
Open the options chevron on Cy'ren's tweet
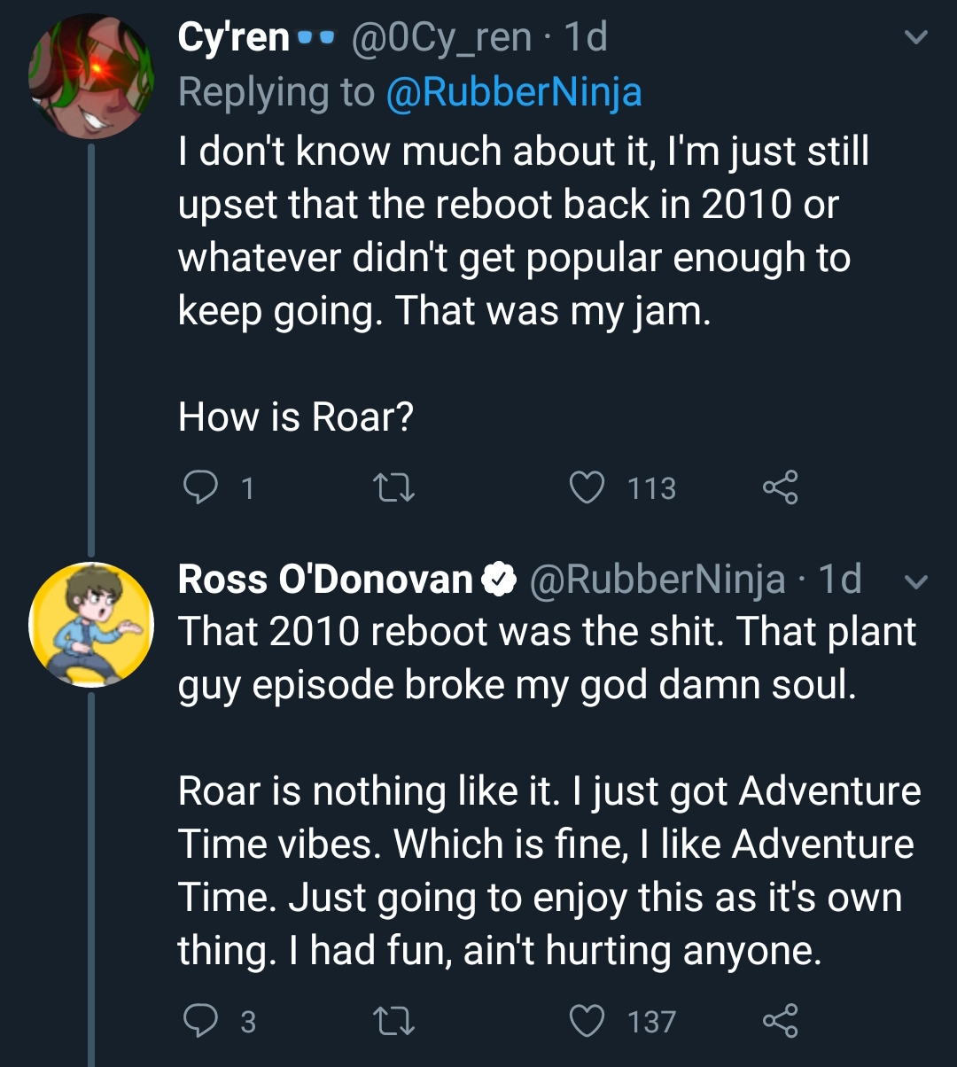point(916,37)
